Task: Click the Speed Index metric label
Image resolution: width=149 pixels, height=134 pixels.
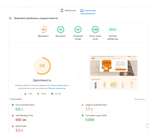Action: (21, 126)
